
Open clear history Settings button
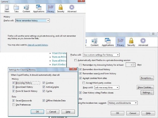(x=147, y=93)
